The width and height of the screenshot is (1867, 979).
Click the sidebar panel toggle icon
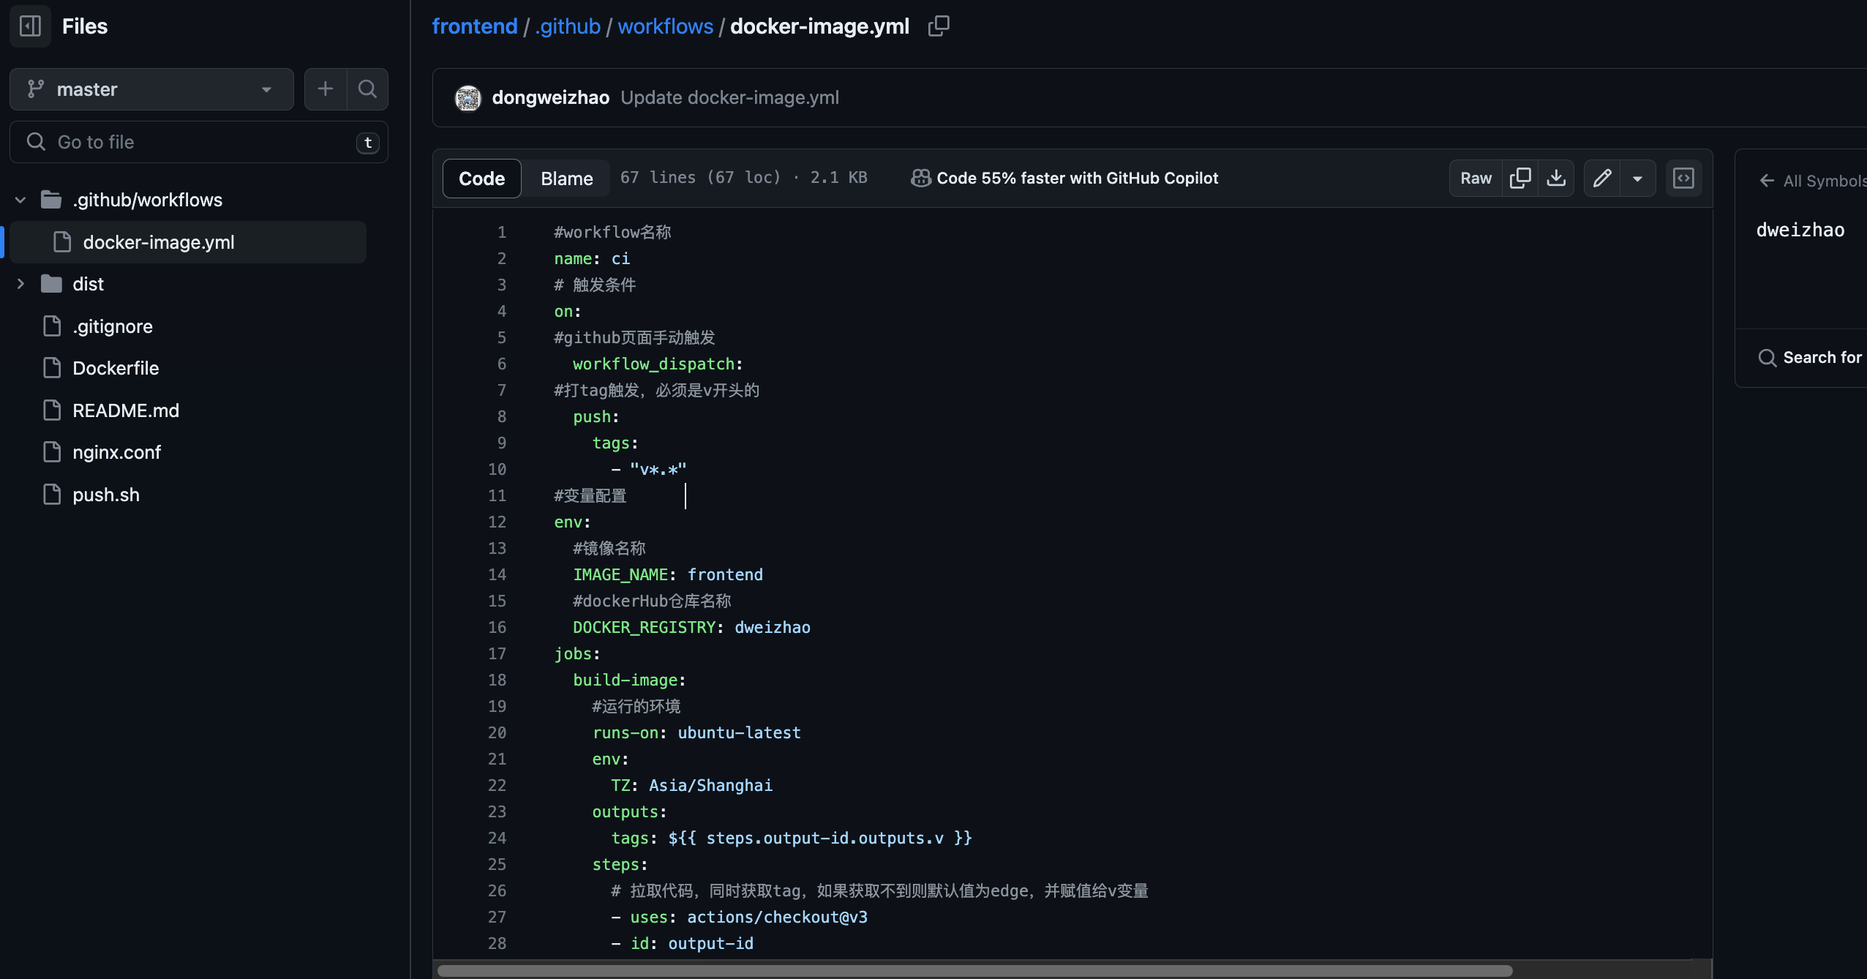pyautogui.click(x=30, y=26)
